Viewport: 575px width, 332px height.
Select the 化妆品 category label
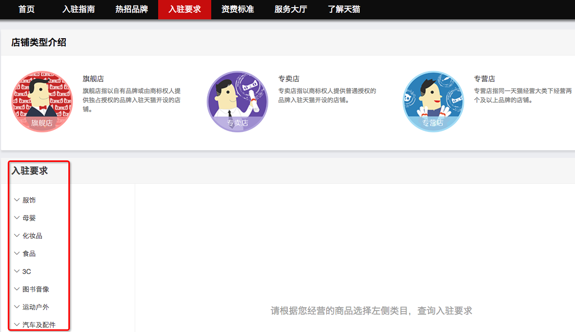[x=32, y=236]
